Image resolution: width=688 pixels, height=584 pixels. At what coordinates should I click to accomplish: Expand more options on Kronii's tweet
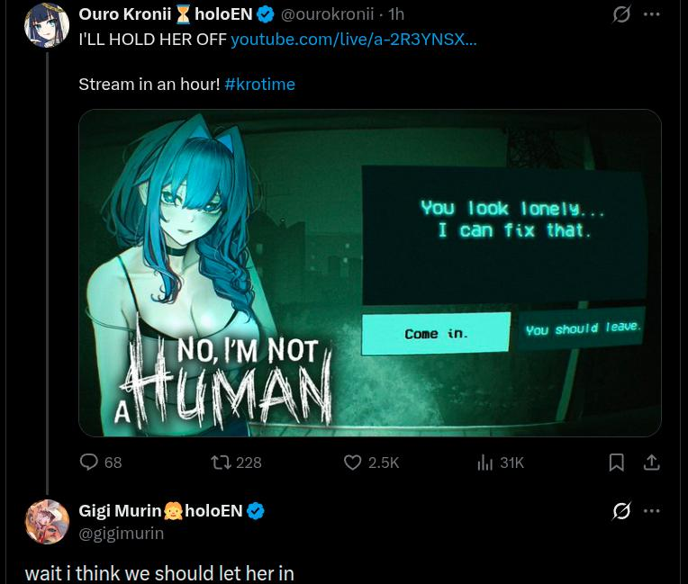[652, 14]
